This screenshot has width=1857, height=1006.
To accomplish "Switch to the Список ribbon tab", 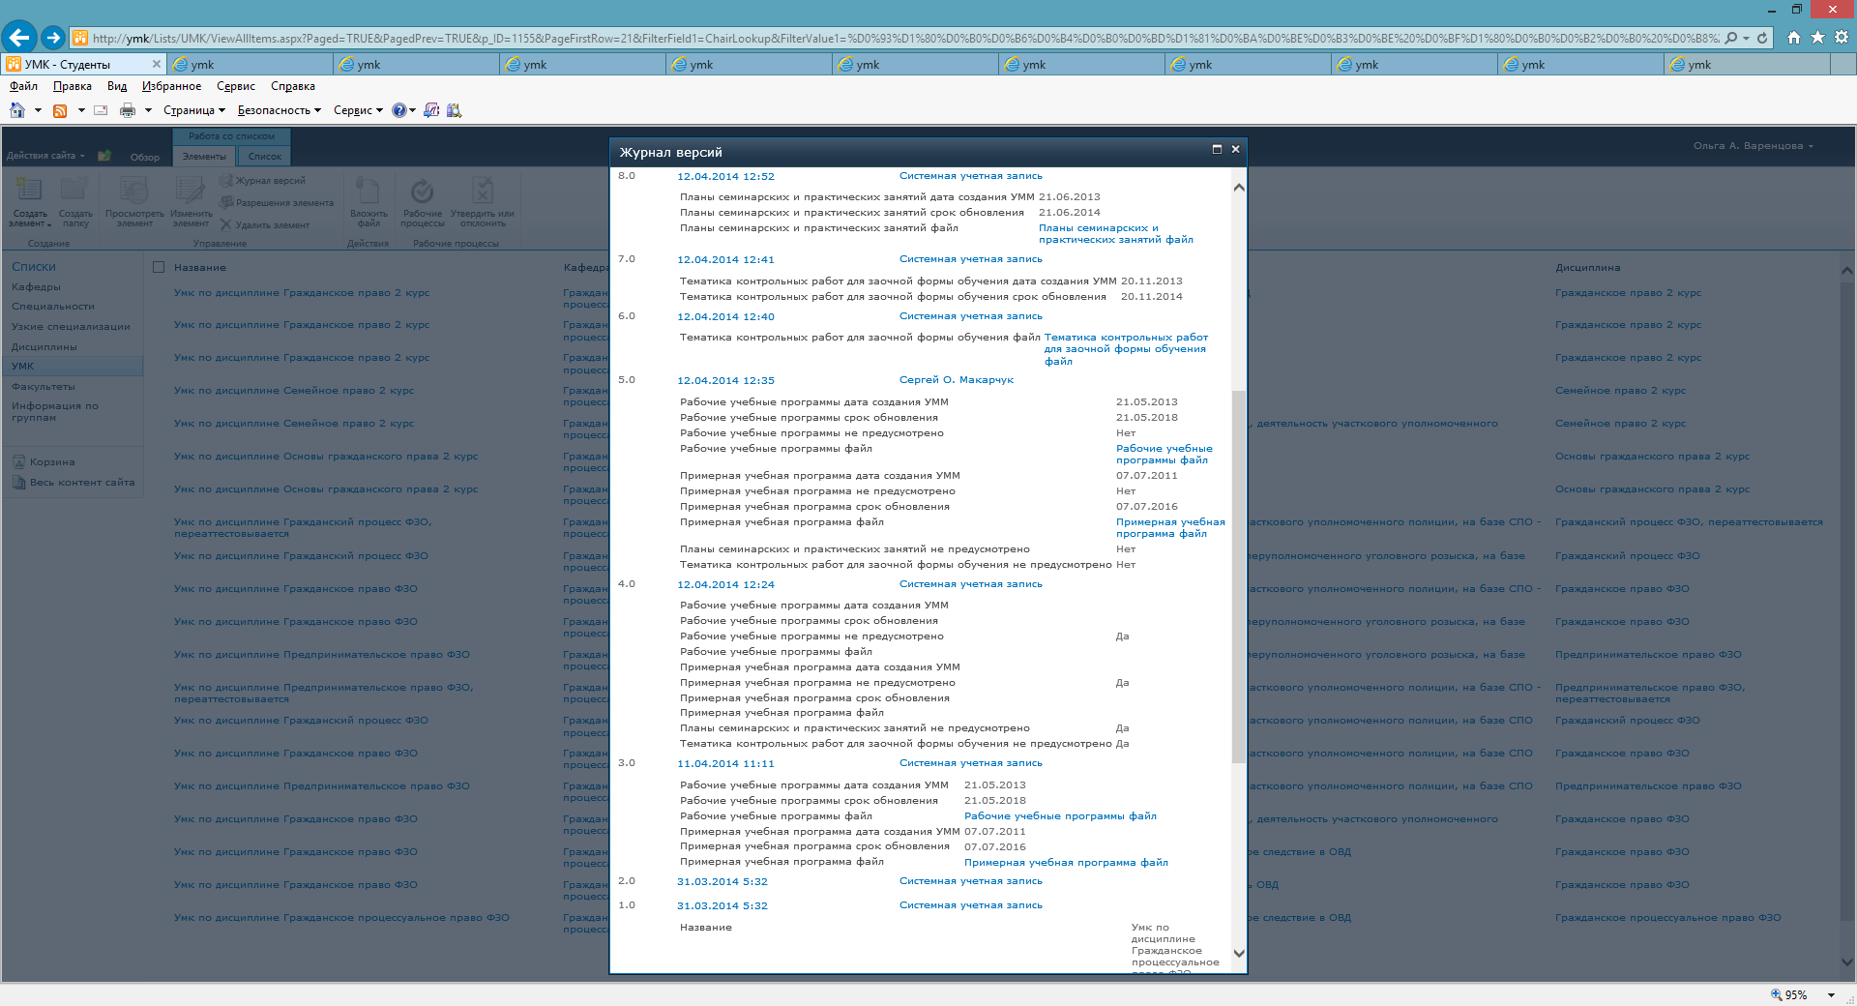I will 264,156.
